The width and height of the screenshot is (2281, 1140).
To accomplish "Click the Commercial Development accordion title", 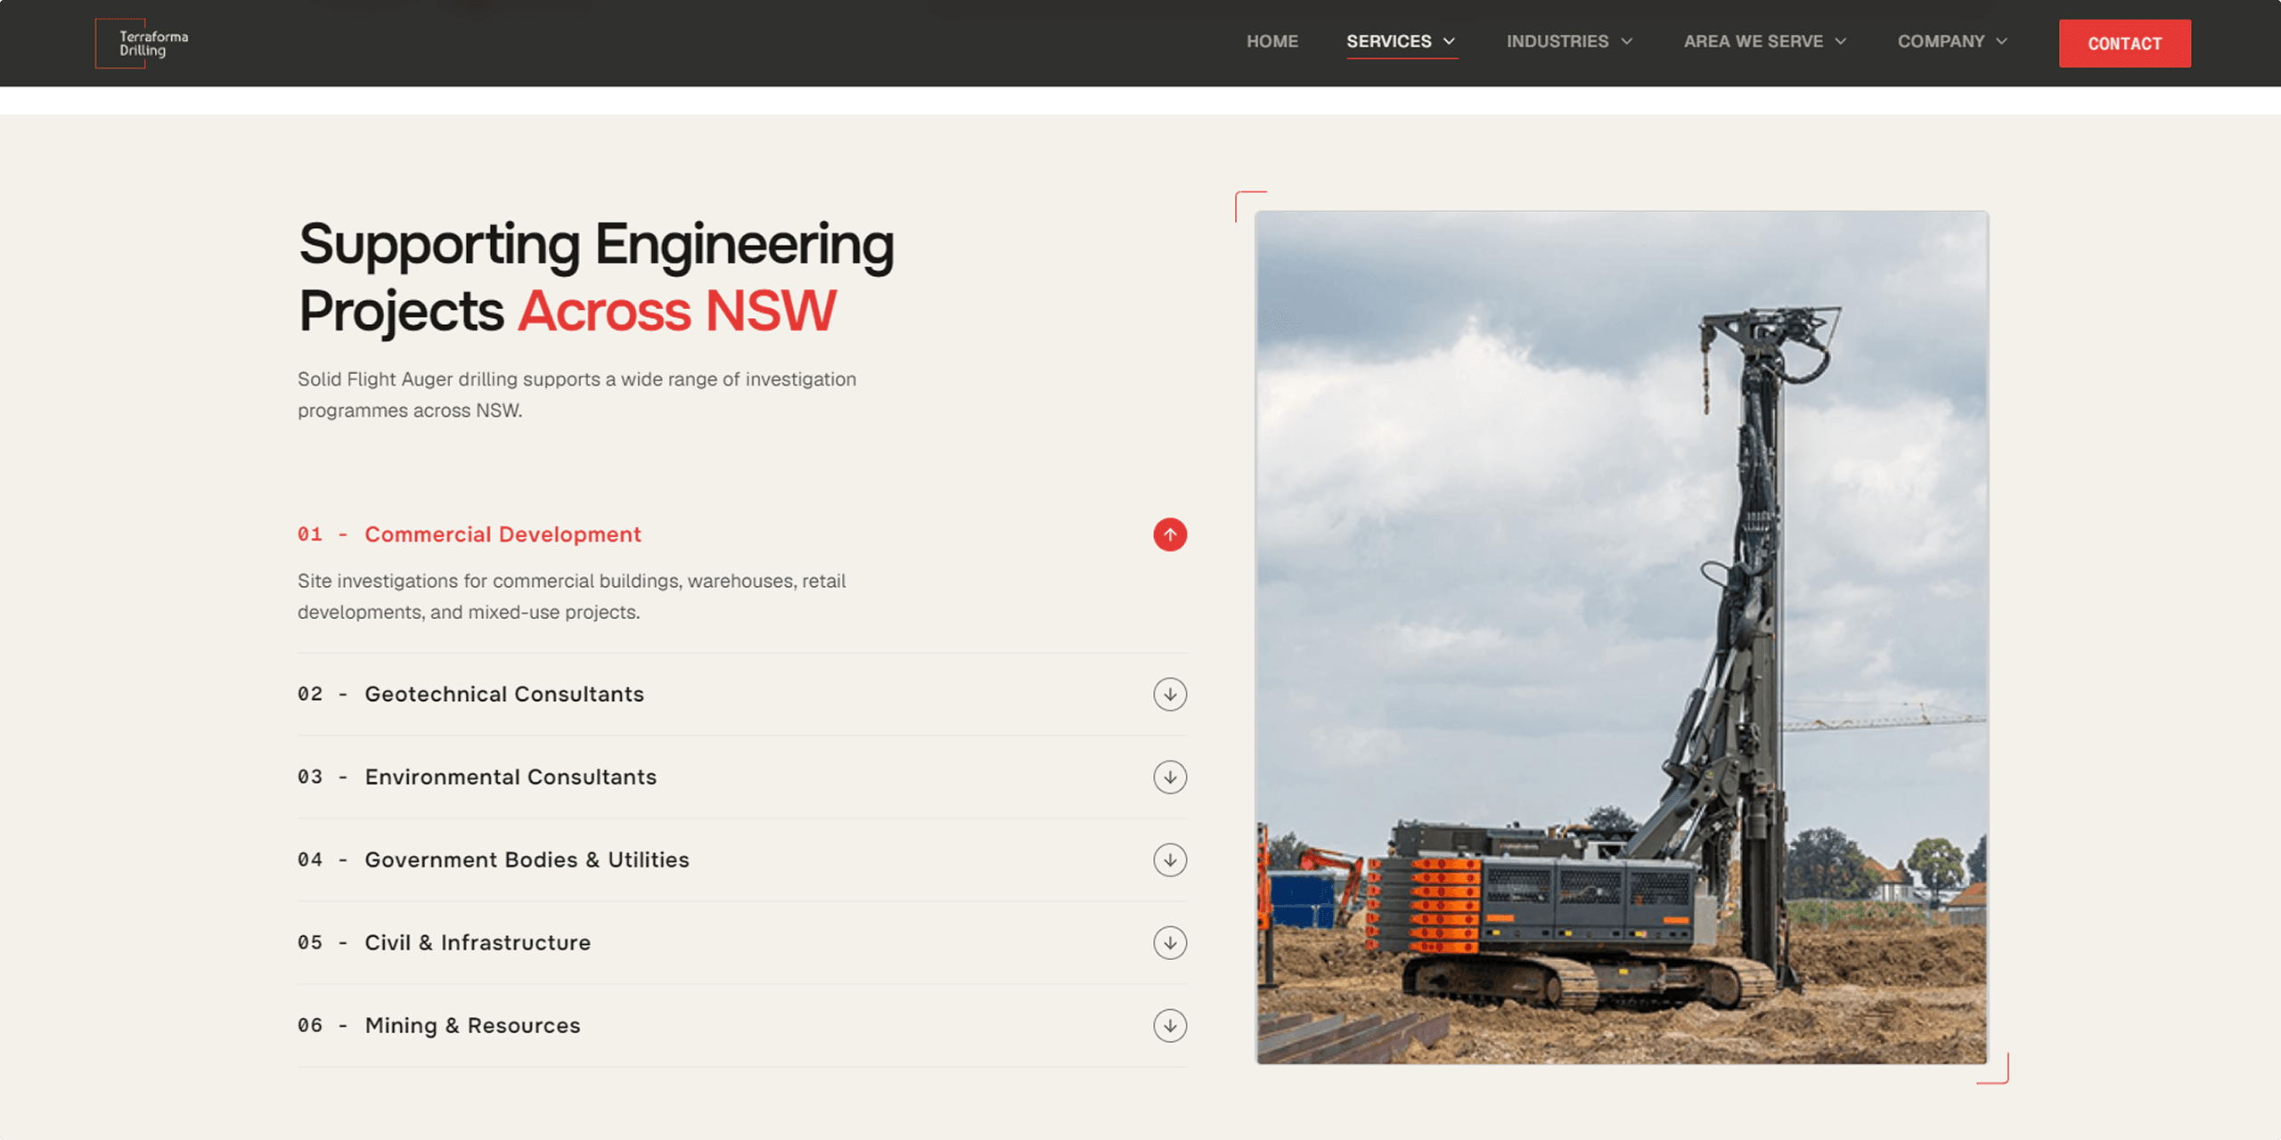I will (x=503, y=534).
